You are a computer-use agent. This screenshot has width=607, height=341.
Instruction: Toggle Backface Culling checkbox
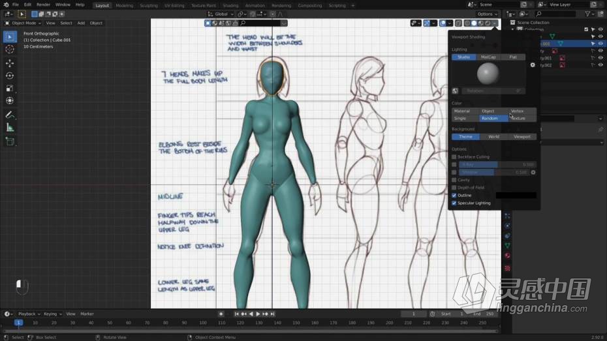pos(454,157)
